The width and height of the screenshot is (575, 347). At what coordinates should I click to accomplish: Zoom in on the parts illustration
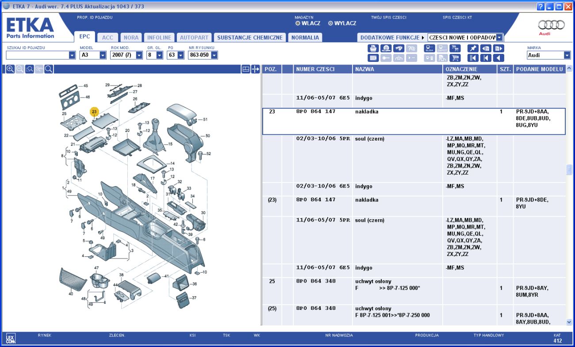[x=10, y=69]
